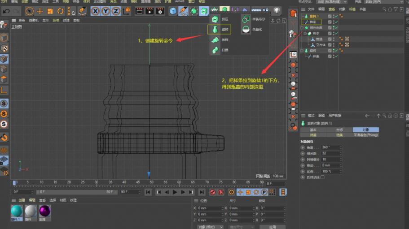Click the angle field showing 360°
Screen dimensions: 409x229
(x=330, y=147)
